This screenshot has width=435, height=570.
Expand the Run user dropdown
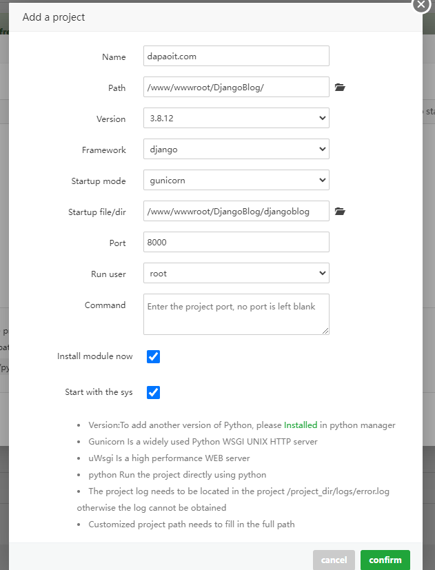236,273
